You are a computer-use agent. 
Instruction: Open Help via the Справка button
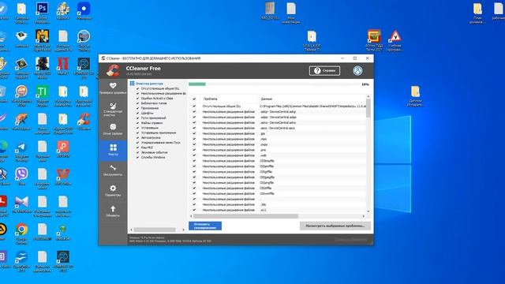pos(324,70)
